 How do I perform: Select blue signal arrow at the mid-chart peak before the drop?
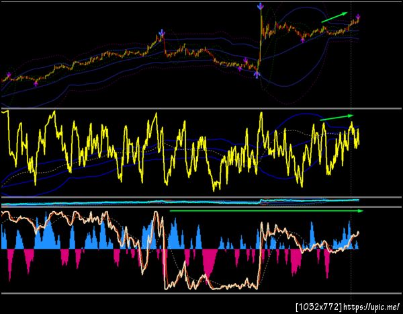(162, 33)
